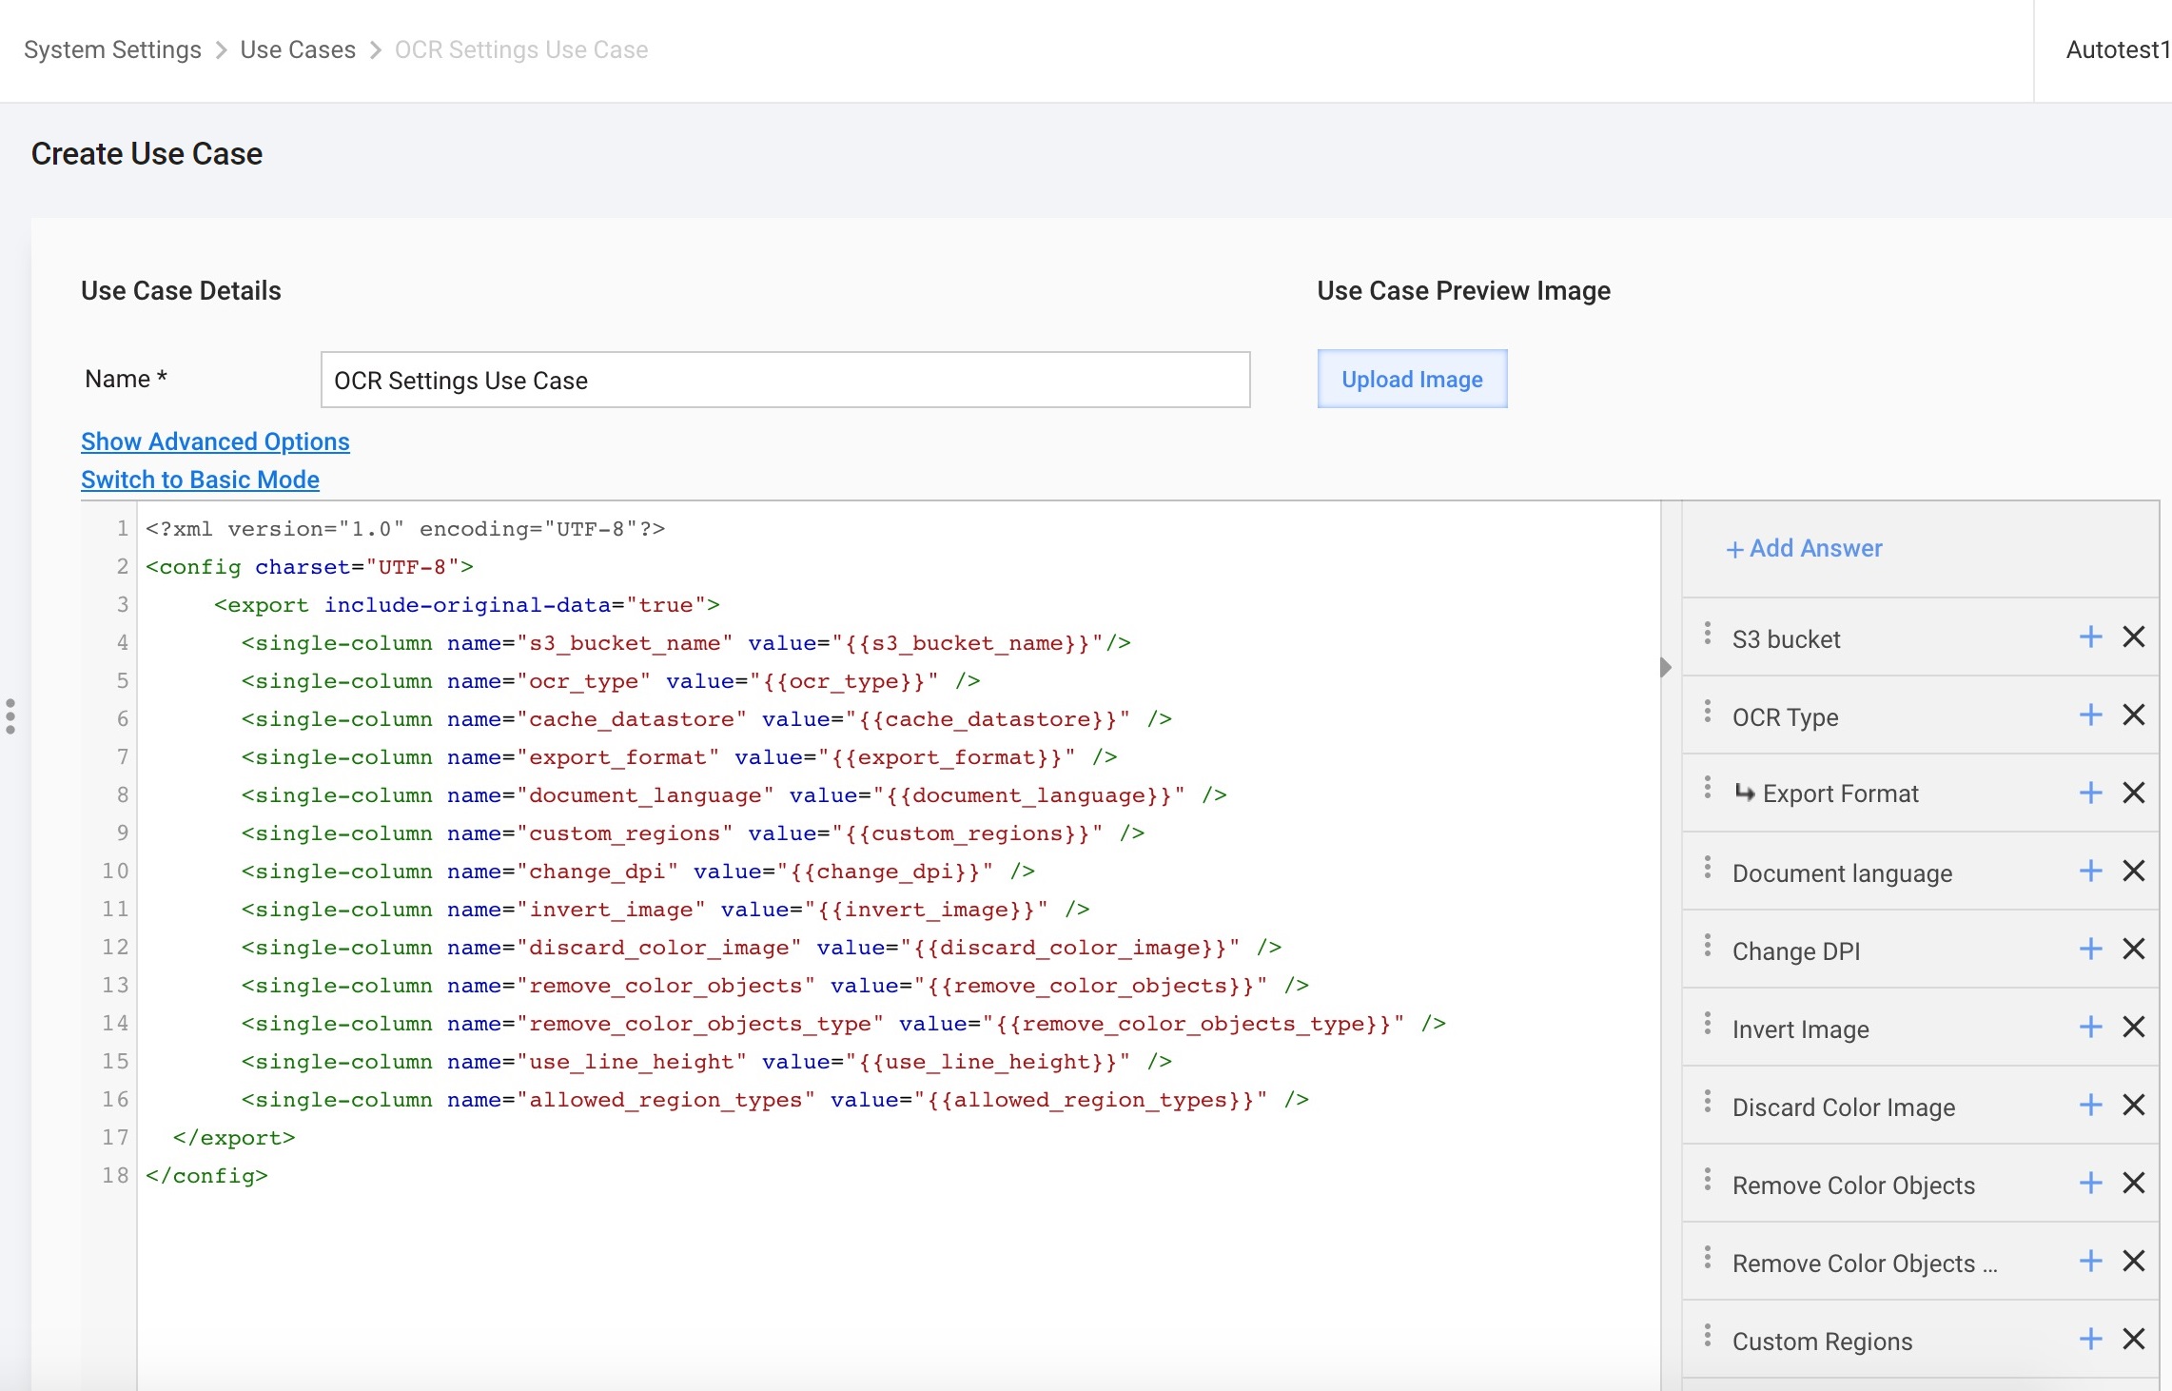
Task: Click drag handle dots beside Change DPI
Action: pyautogui.click(x=1708, y=945)
